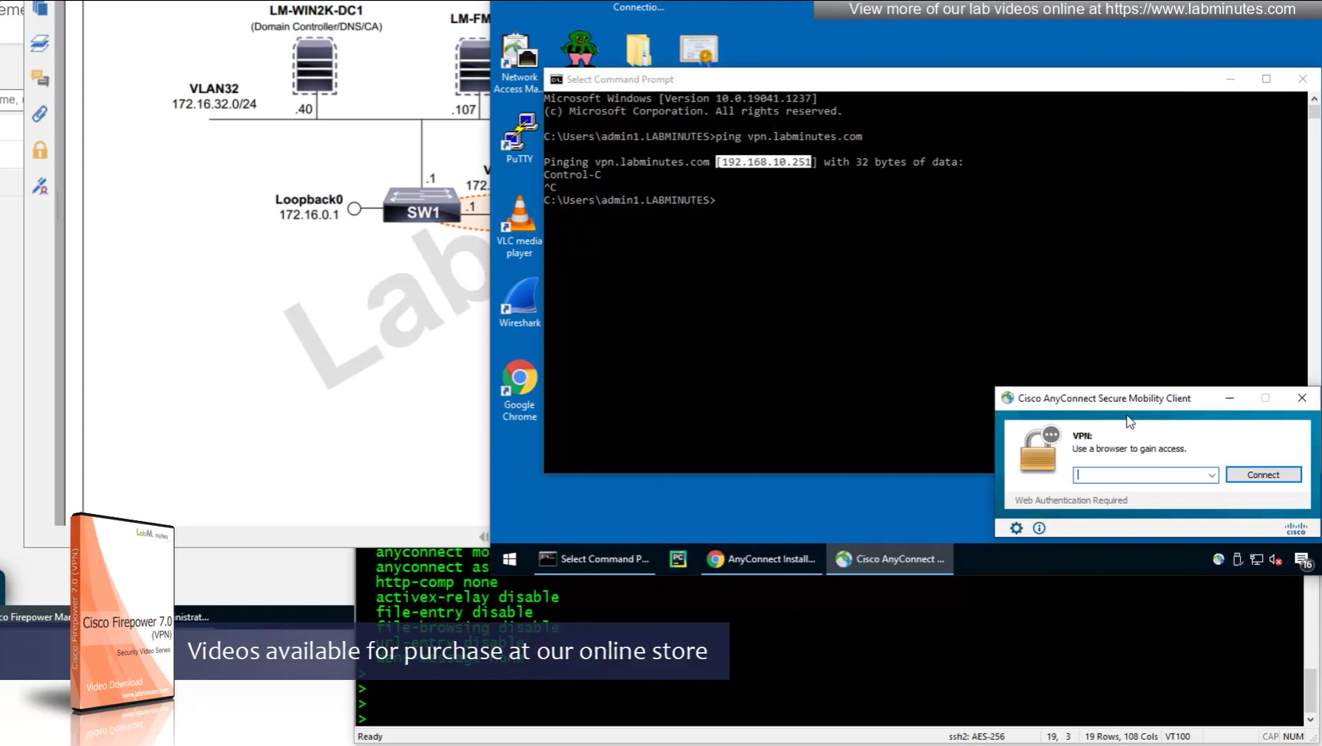Open the Google Chrome desktop shortcut
Image resolution: width=1322 pixels, height=746 pixels.
[519, 389]
